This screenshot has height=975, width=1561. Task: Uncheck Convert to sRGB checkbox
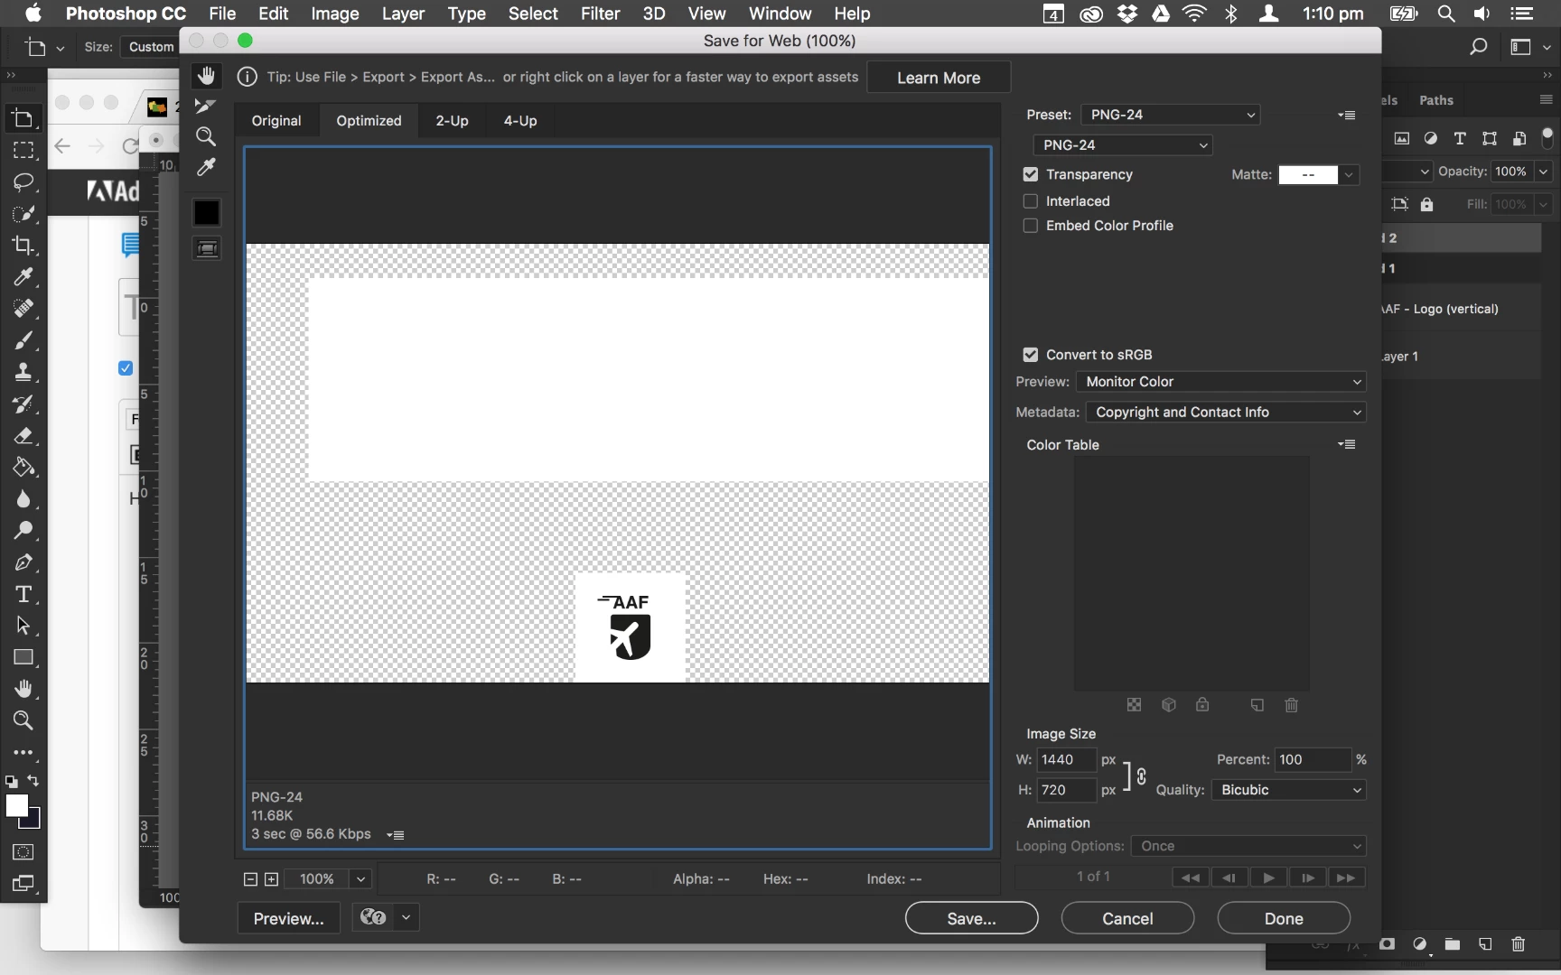coord(1030,355)
